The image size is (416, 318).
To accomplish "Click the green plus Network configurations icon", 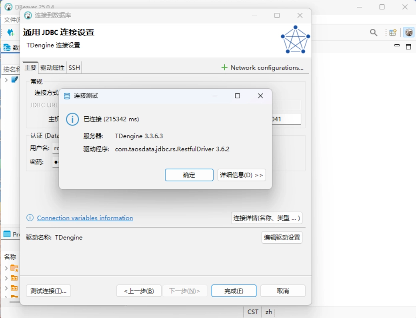I will (x=224, y=68).
